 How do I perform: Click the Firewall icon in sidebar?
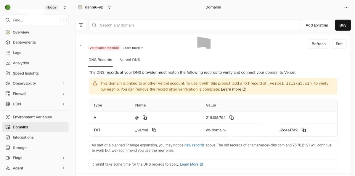coord(8,94)
